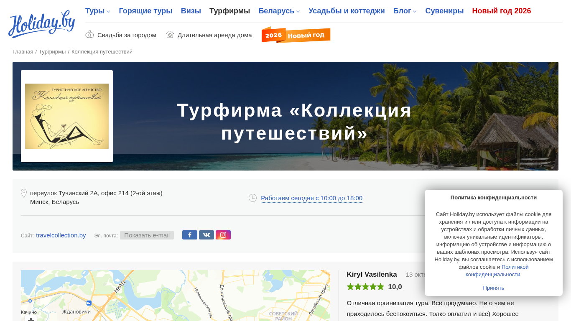This screenshot has width=571, height=321.
Task: Click the house icon for long-term rental
Action: tap(170, 35)
